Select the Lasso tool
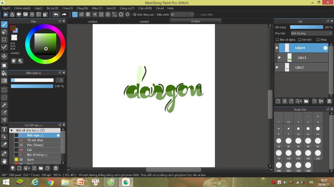 [x=4, y=97]
